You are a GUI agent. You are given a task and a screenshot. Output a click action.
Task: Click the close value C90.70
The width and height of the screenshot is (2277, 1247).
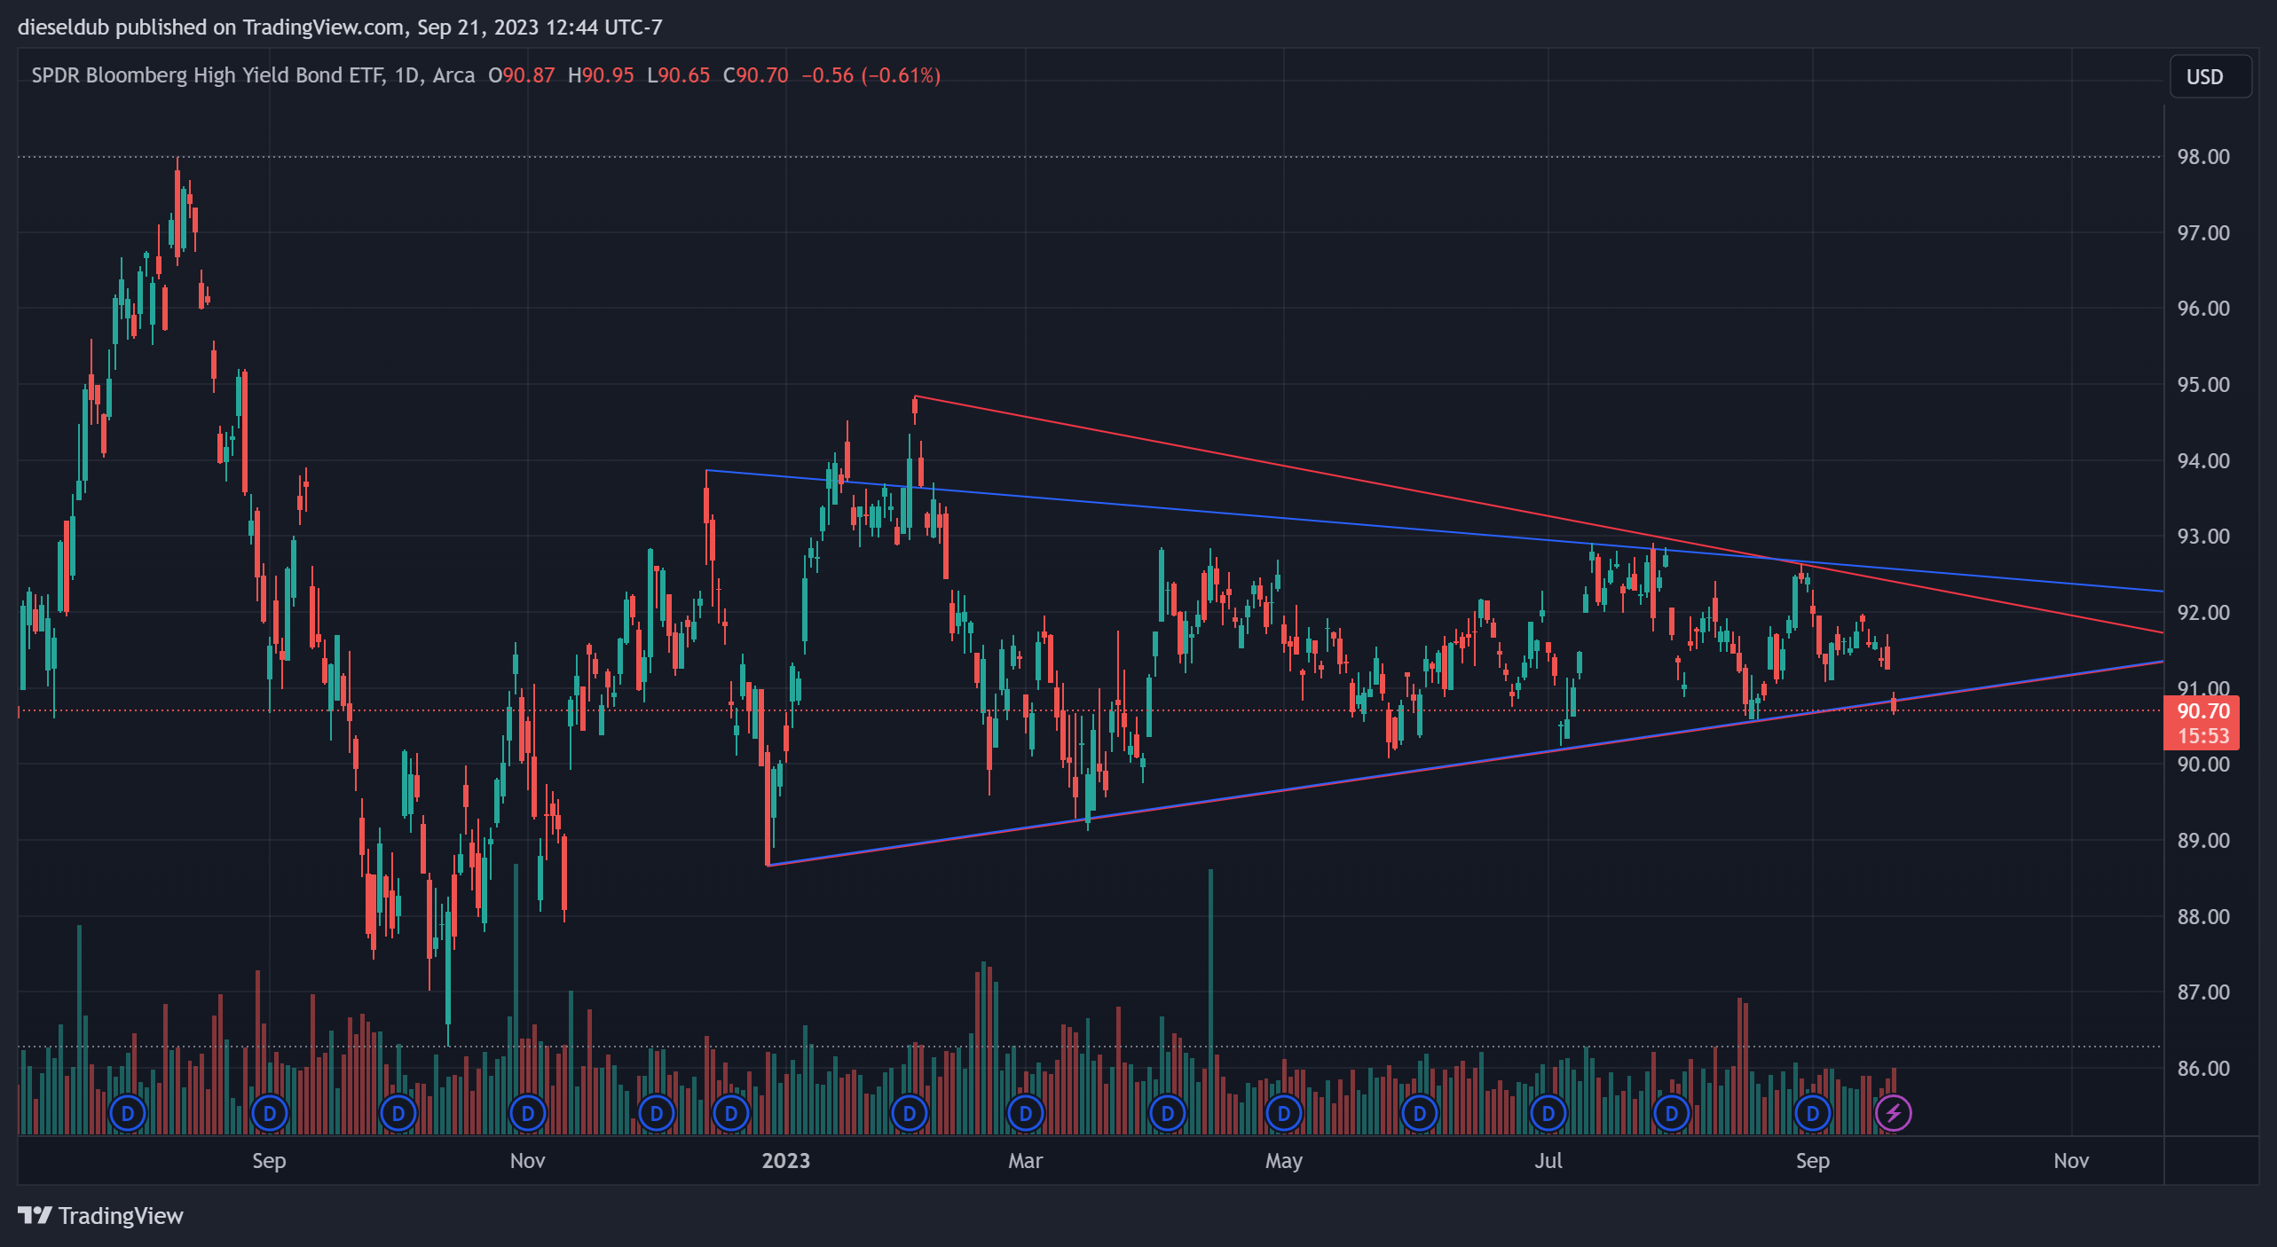click(x=756, y=75)
